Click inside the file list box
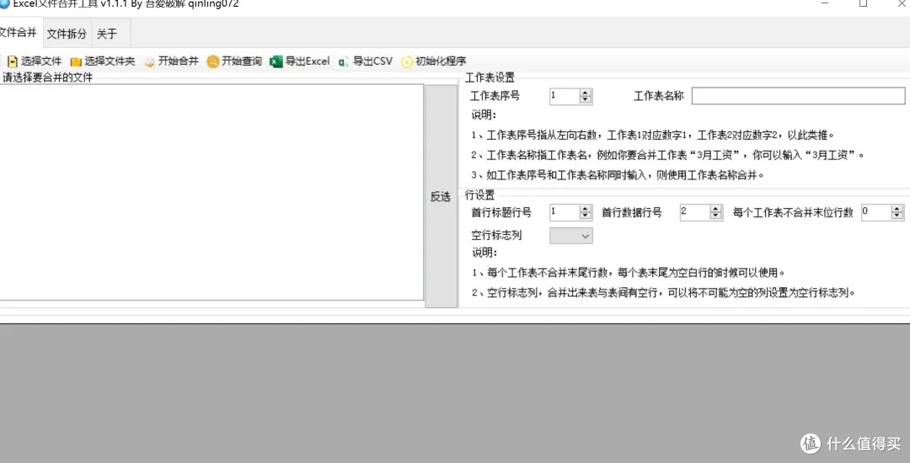Image resolution: width=910 pixels, height=463 pixels. point(211,193)
